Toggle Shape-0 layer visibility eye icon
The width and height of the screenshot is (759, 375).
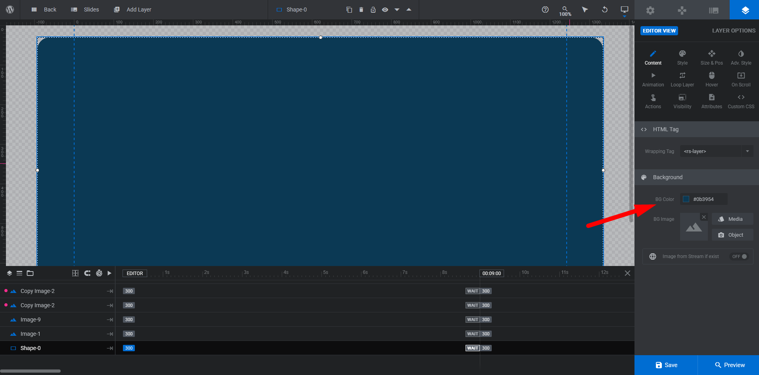click(385, 10)
